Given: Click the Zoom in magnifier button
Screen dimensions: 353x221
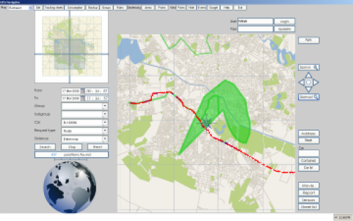Looking at the screenshot, I should (x=309, y=67).
